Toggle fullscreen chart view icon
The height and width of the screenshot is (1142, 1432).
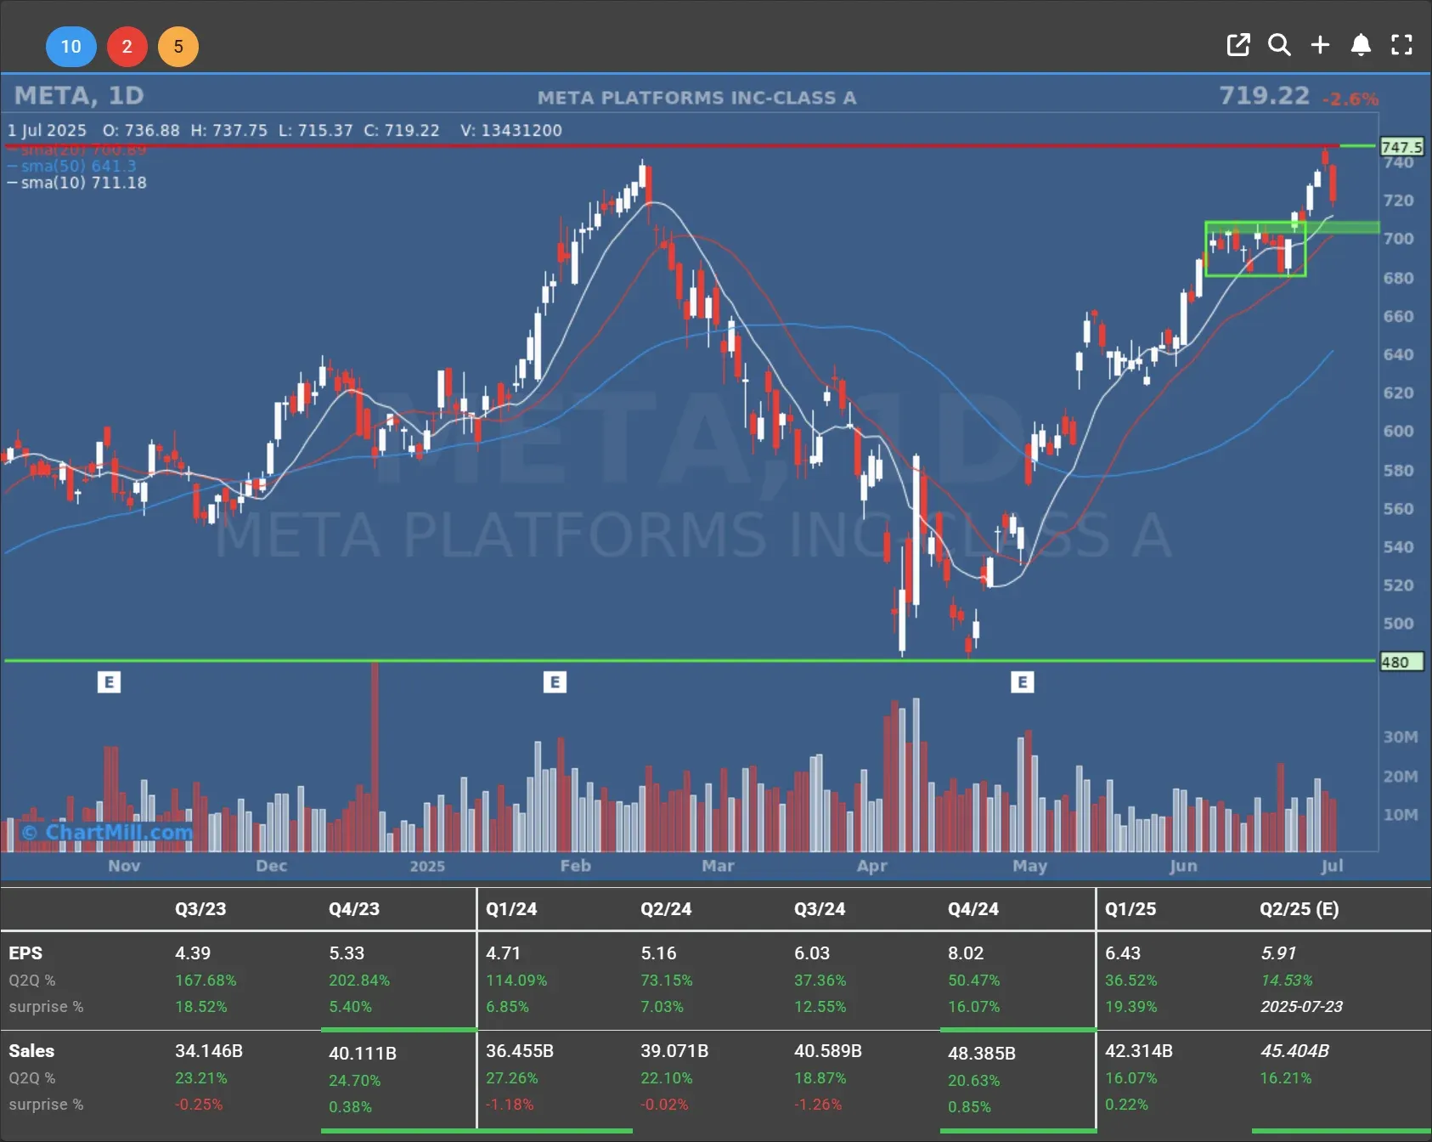[x=1401, y=45]
